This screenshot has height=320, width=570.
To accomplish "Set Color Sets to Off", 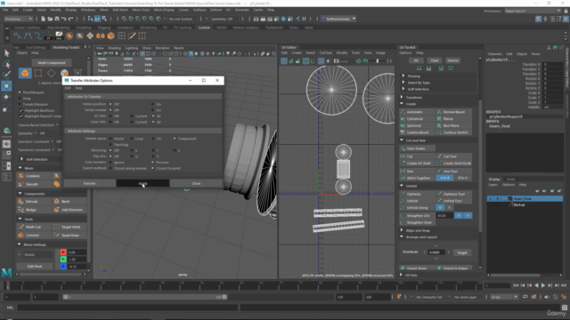I will click(110, 122).
